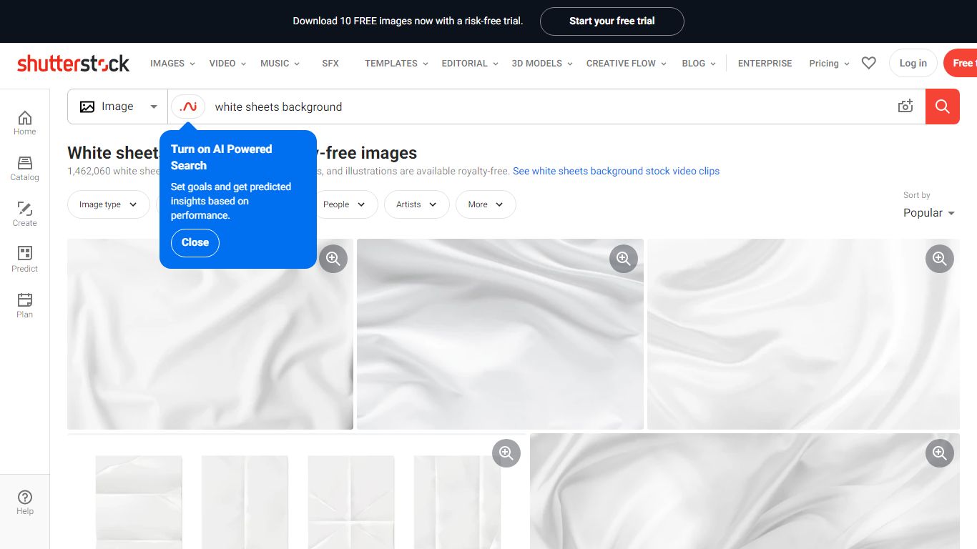Expand the More filters dropdown

coord(486,204)
